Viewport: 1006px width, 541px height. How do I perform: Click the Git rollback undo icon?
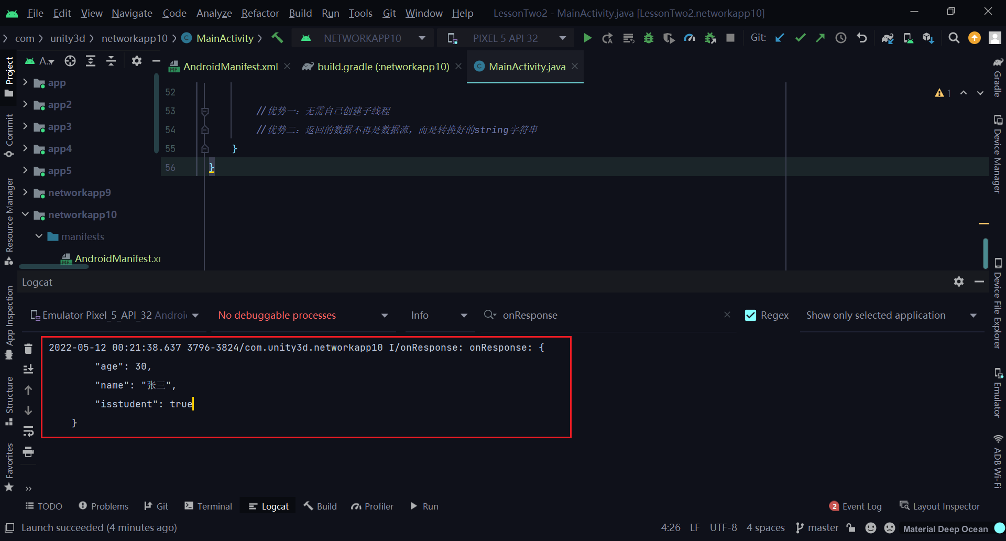tap(861, 38)
